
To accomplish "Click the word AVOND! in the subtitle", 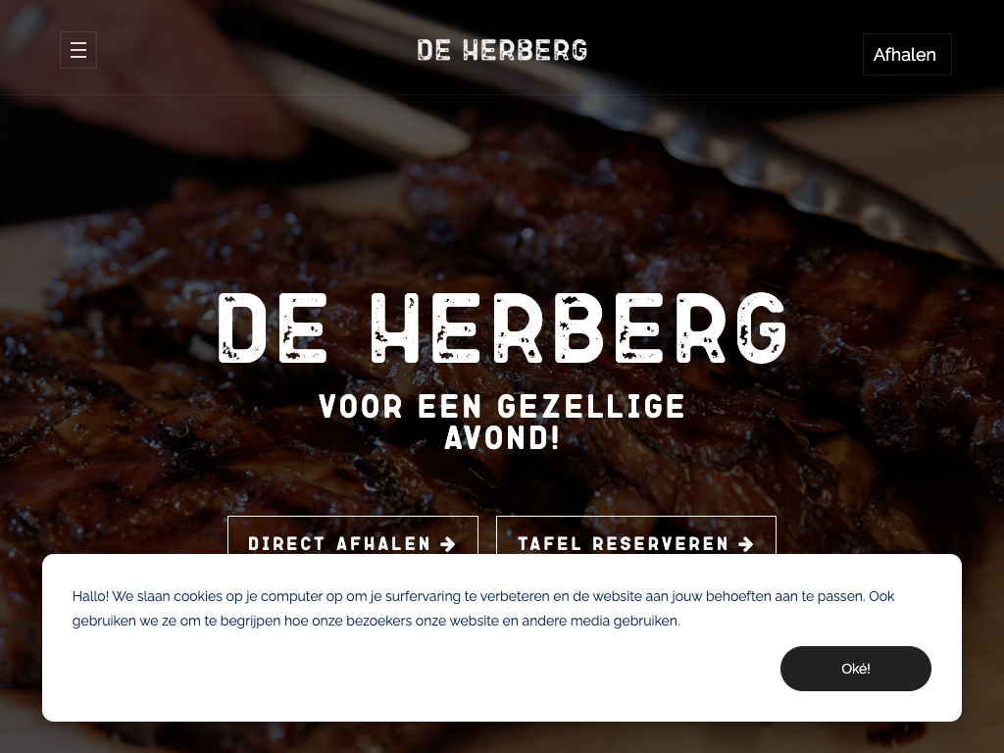I will coord(503,438).
